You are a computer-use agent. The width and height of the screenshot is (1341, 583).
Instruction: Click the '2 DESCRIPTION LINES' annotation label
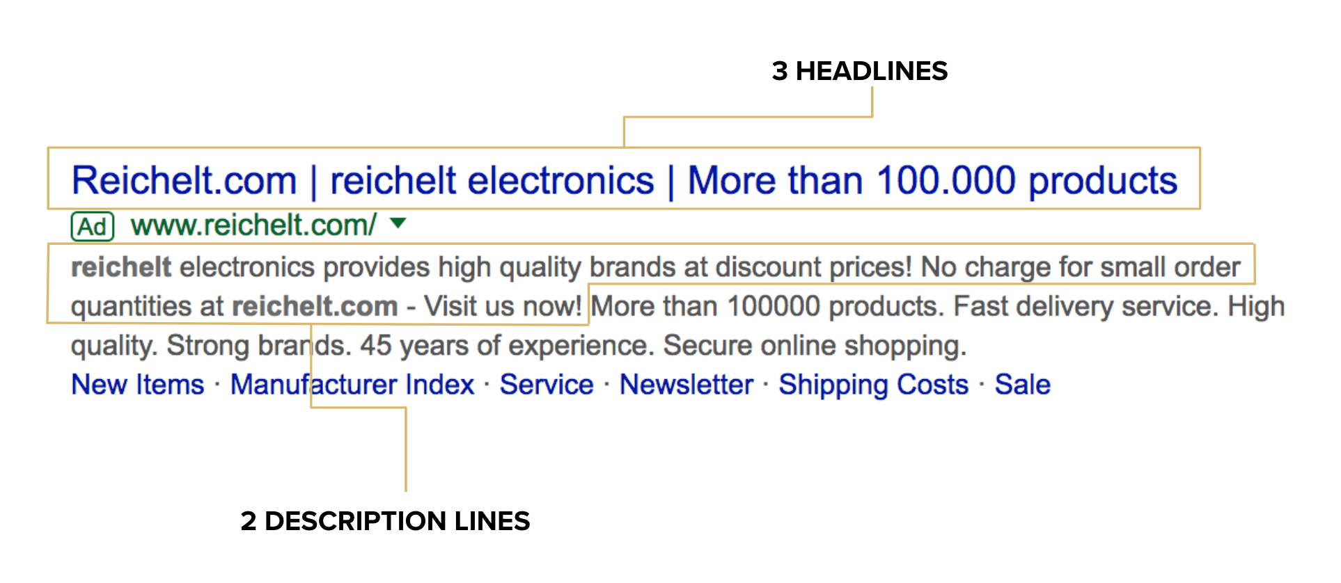click(385, 521)
